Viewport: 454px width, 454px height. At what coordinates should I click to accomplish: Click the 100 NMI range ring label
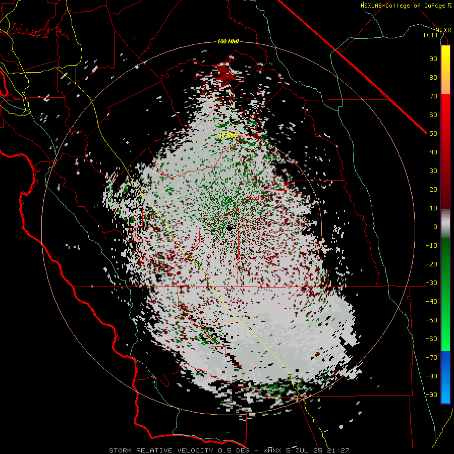228,42
